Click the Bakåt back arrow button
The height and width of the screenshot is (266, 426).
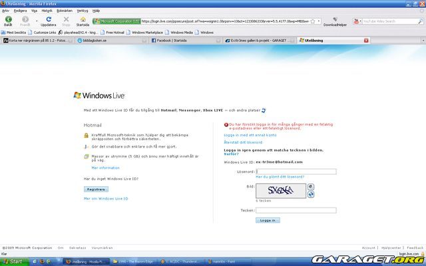(x=8, y=19)
